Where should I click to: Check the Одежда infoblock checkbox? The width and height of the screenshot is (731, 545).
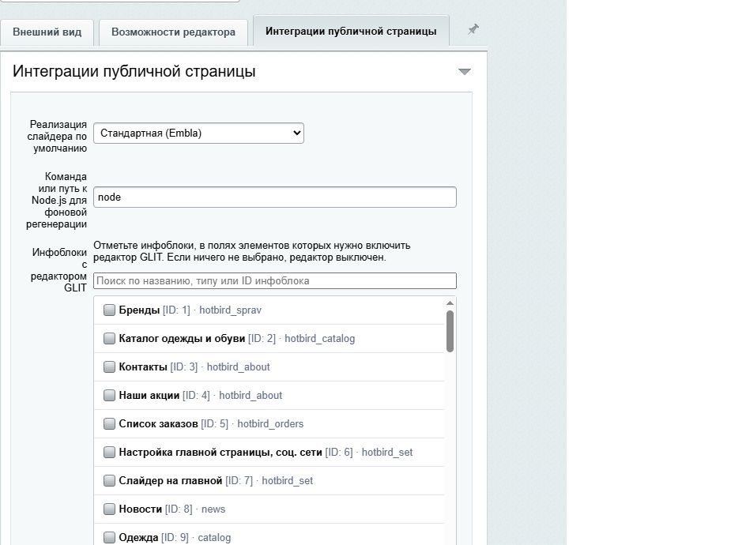(x=109, y=538)
